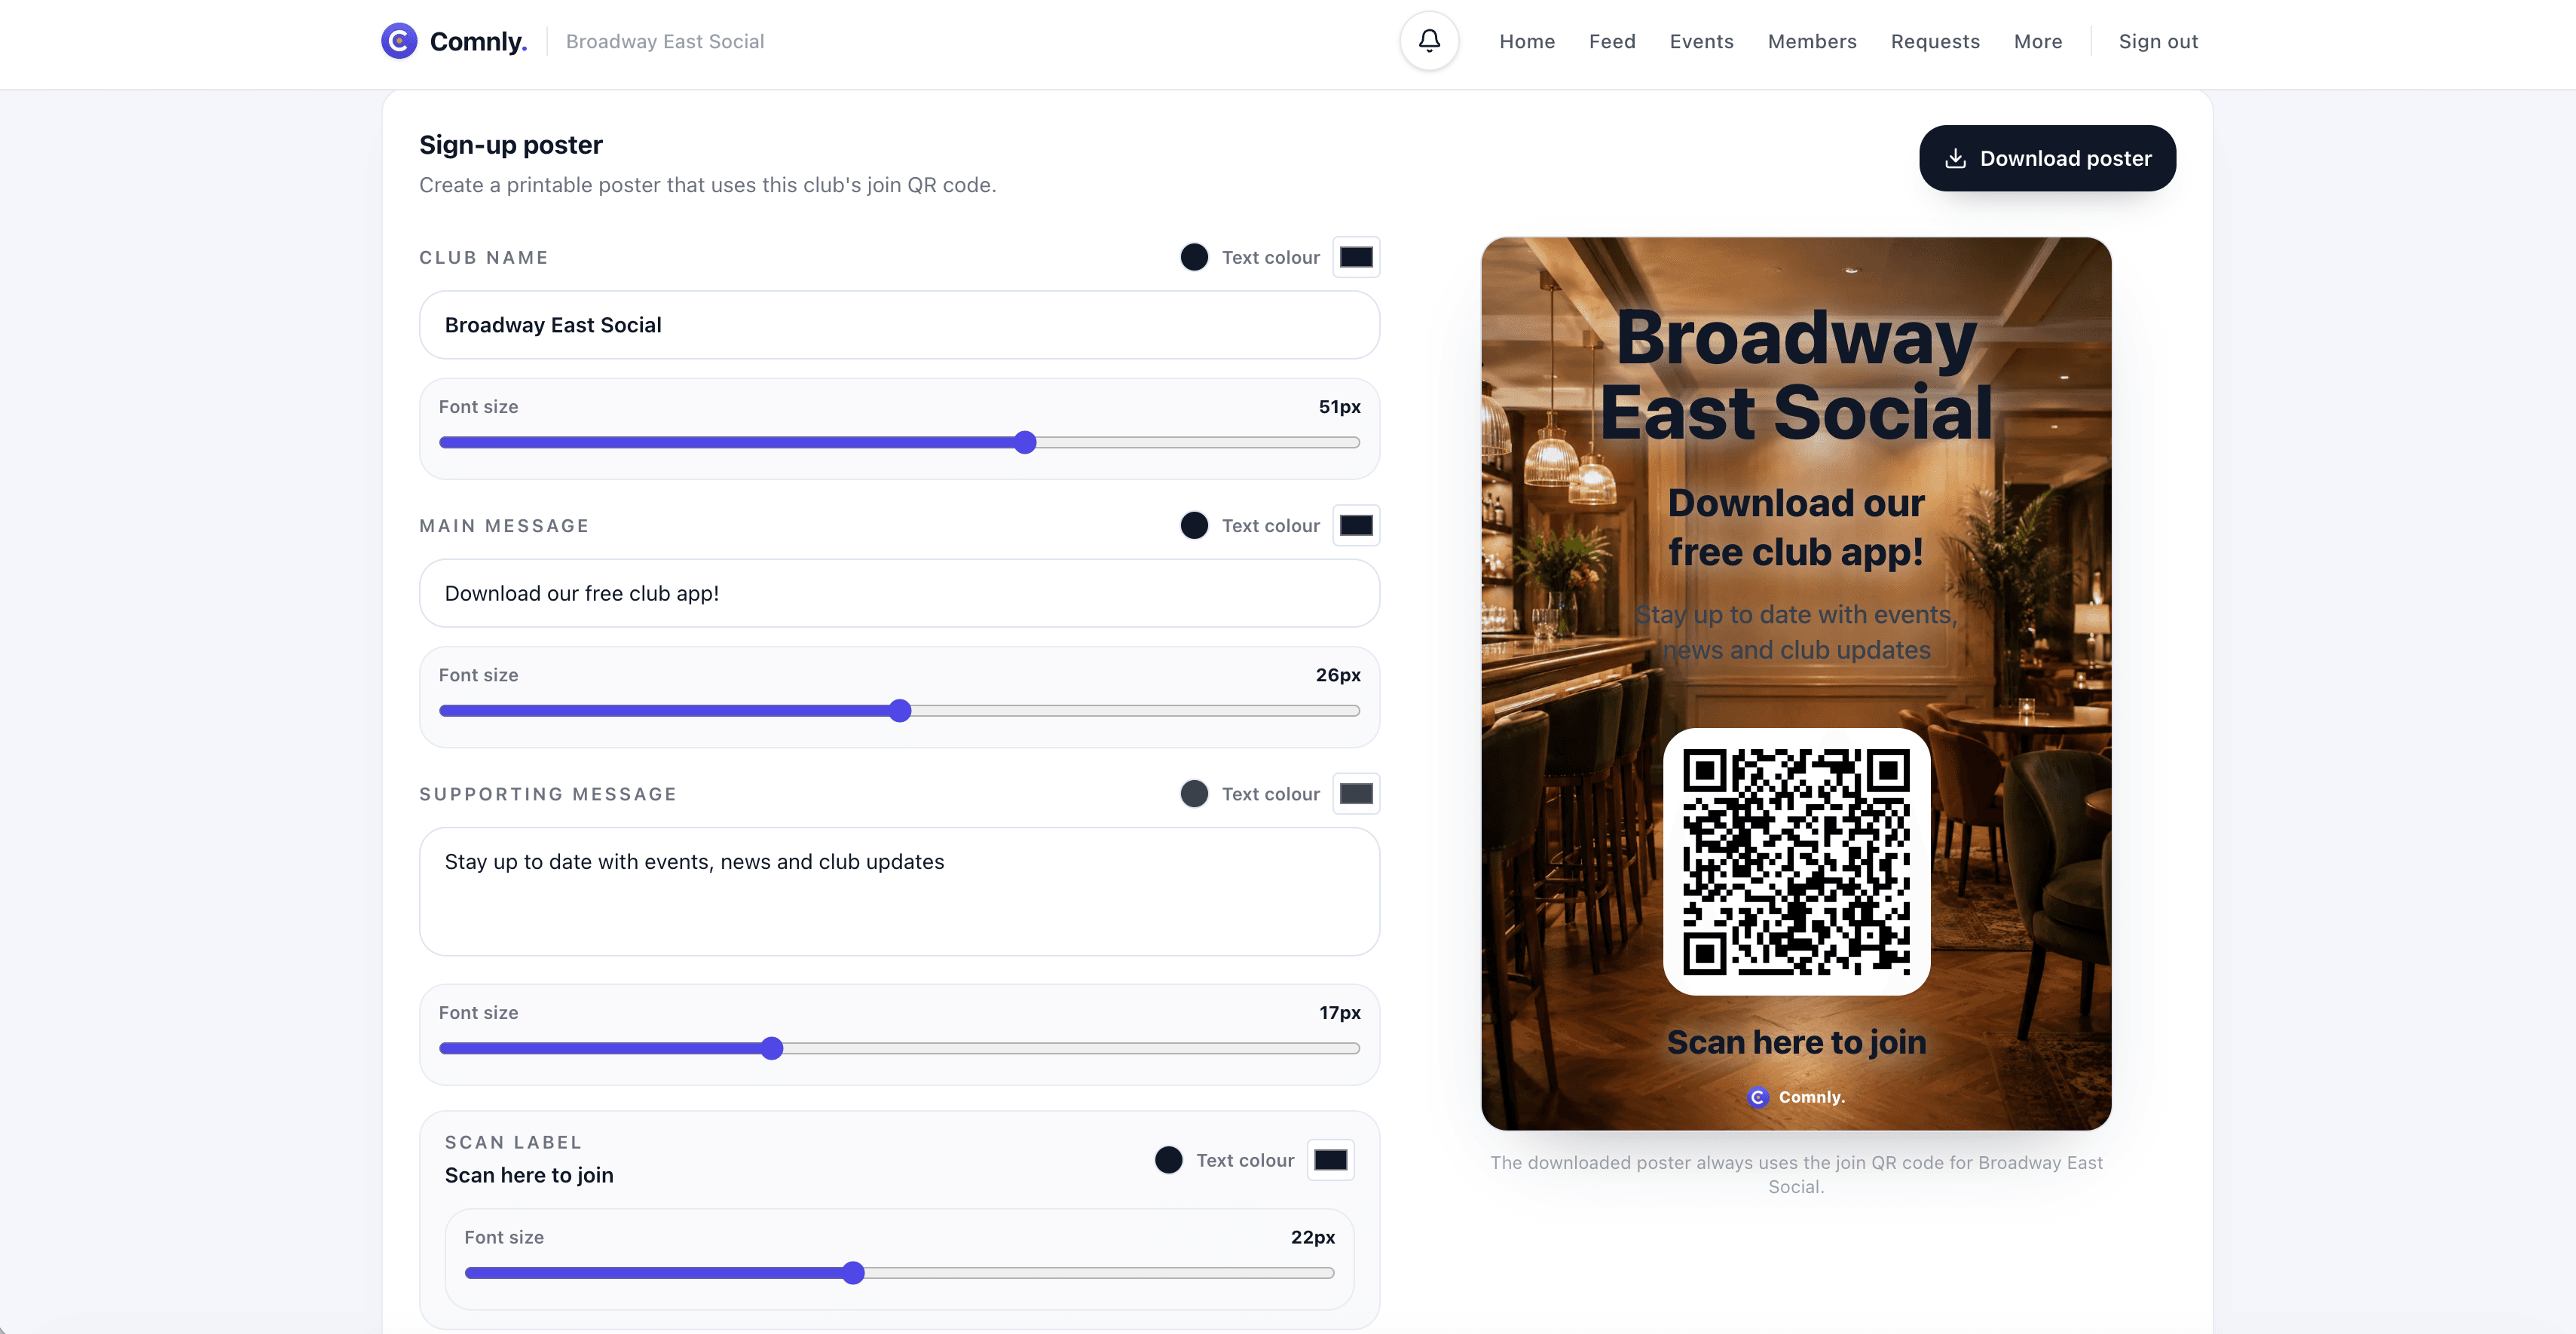This screenshot has width=2576, height=1334.
Task: Click the Scan Label colour preview dot
Action: (1168, 1160)
